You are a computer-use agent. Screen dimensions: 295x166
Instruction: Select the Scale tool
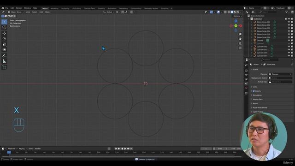click(x=4, y=44)
